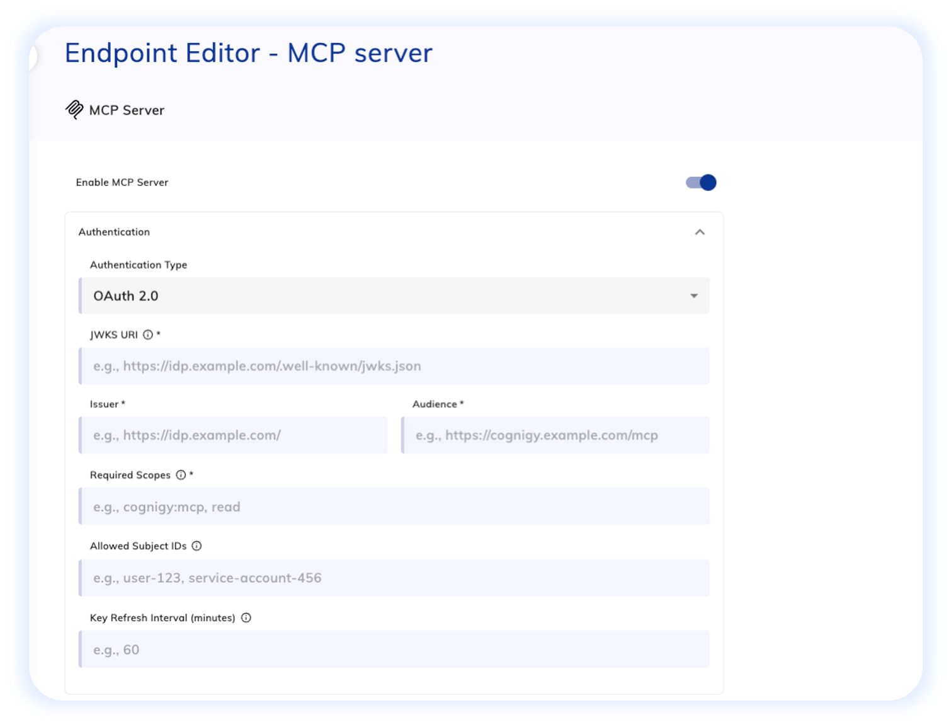Image resolution: width=951 pixels, height=727 pixels.
Task: Click the Endpoint Editor - MCP server title
Action: pyautogui.click(x=249, y=53)
